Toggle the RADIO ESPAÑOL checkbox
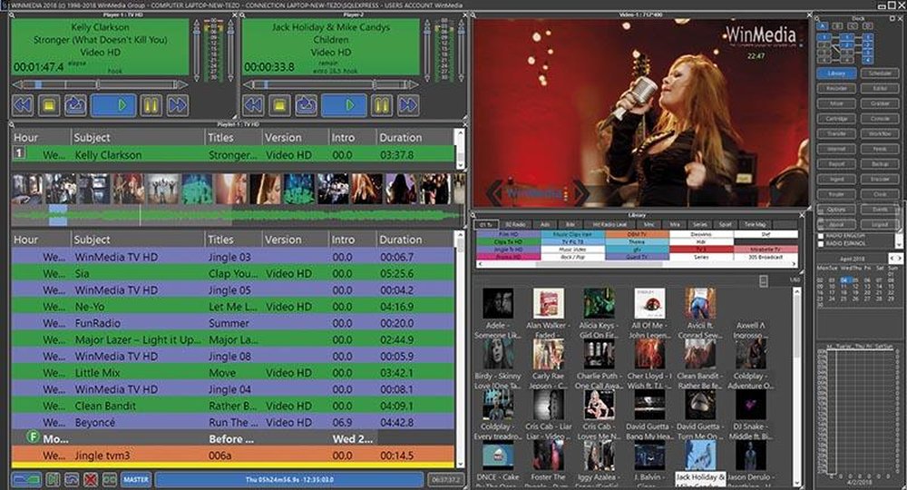The height and width of the screenshot is (490, 907). (x=821, y=243)
